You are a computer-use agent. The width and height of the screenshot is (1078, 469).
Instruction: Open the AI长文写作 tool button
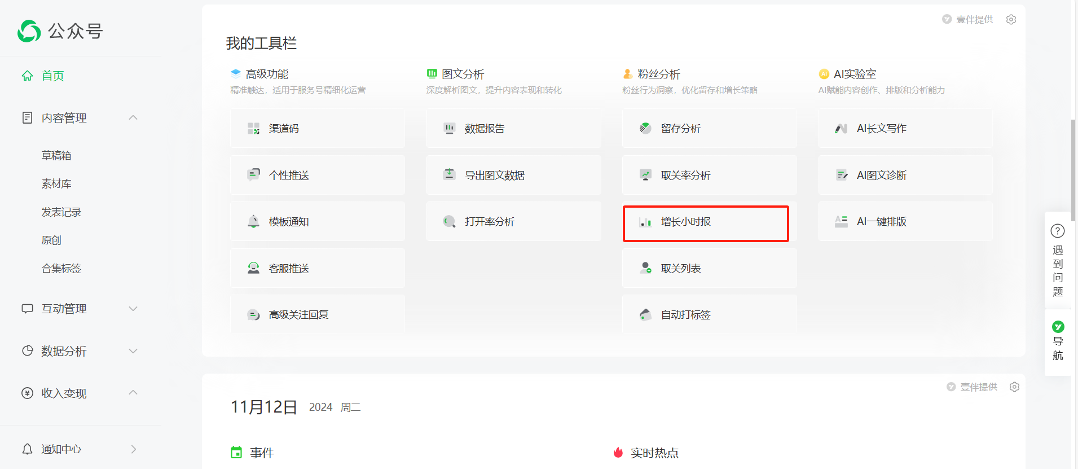(x=905, y=129)
